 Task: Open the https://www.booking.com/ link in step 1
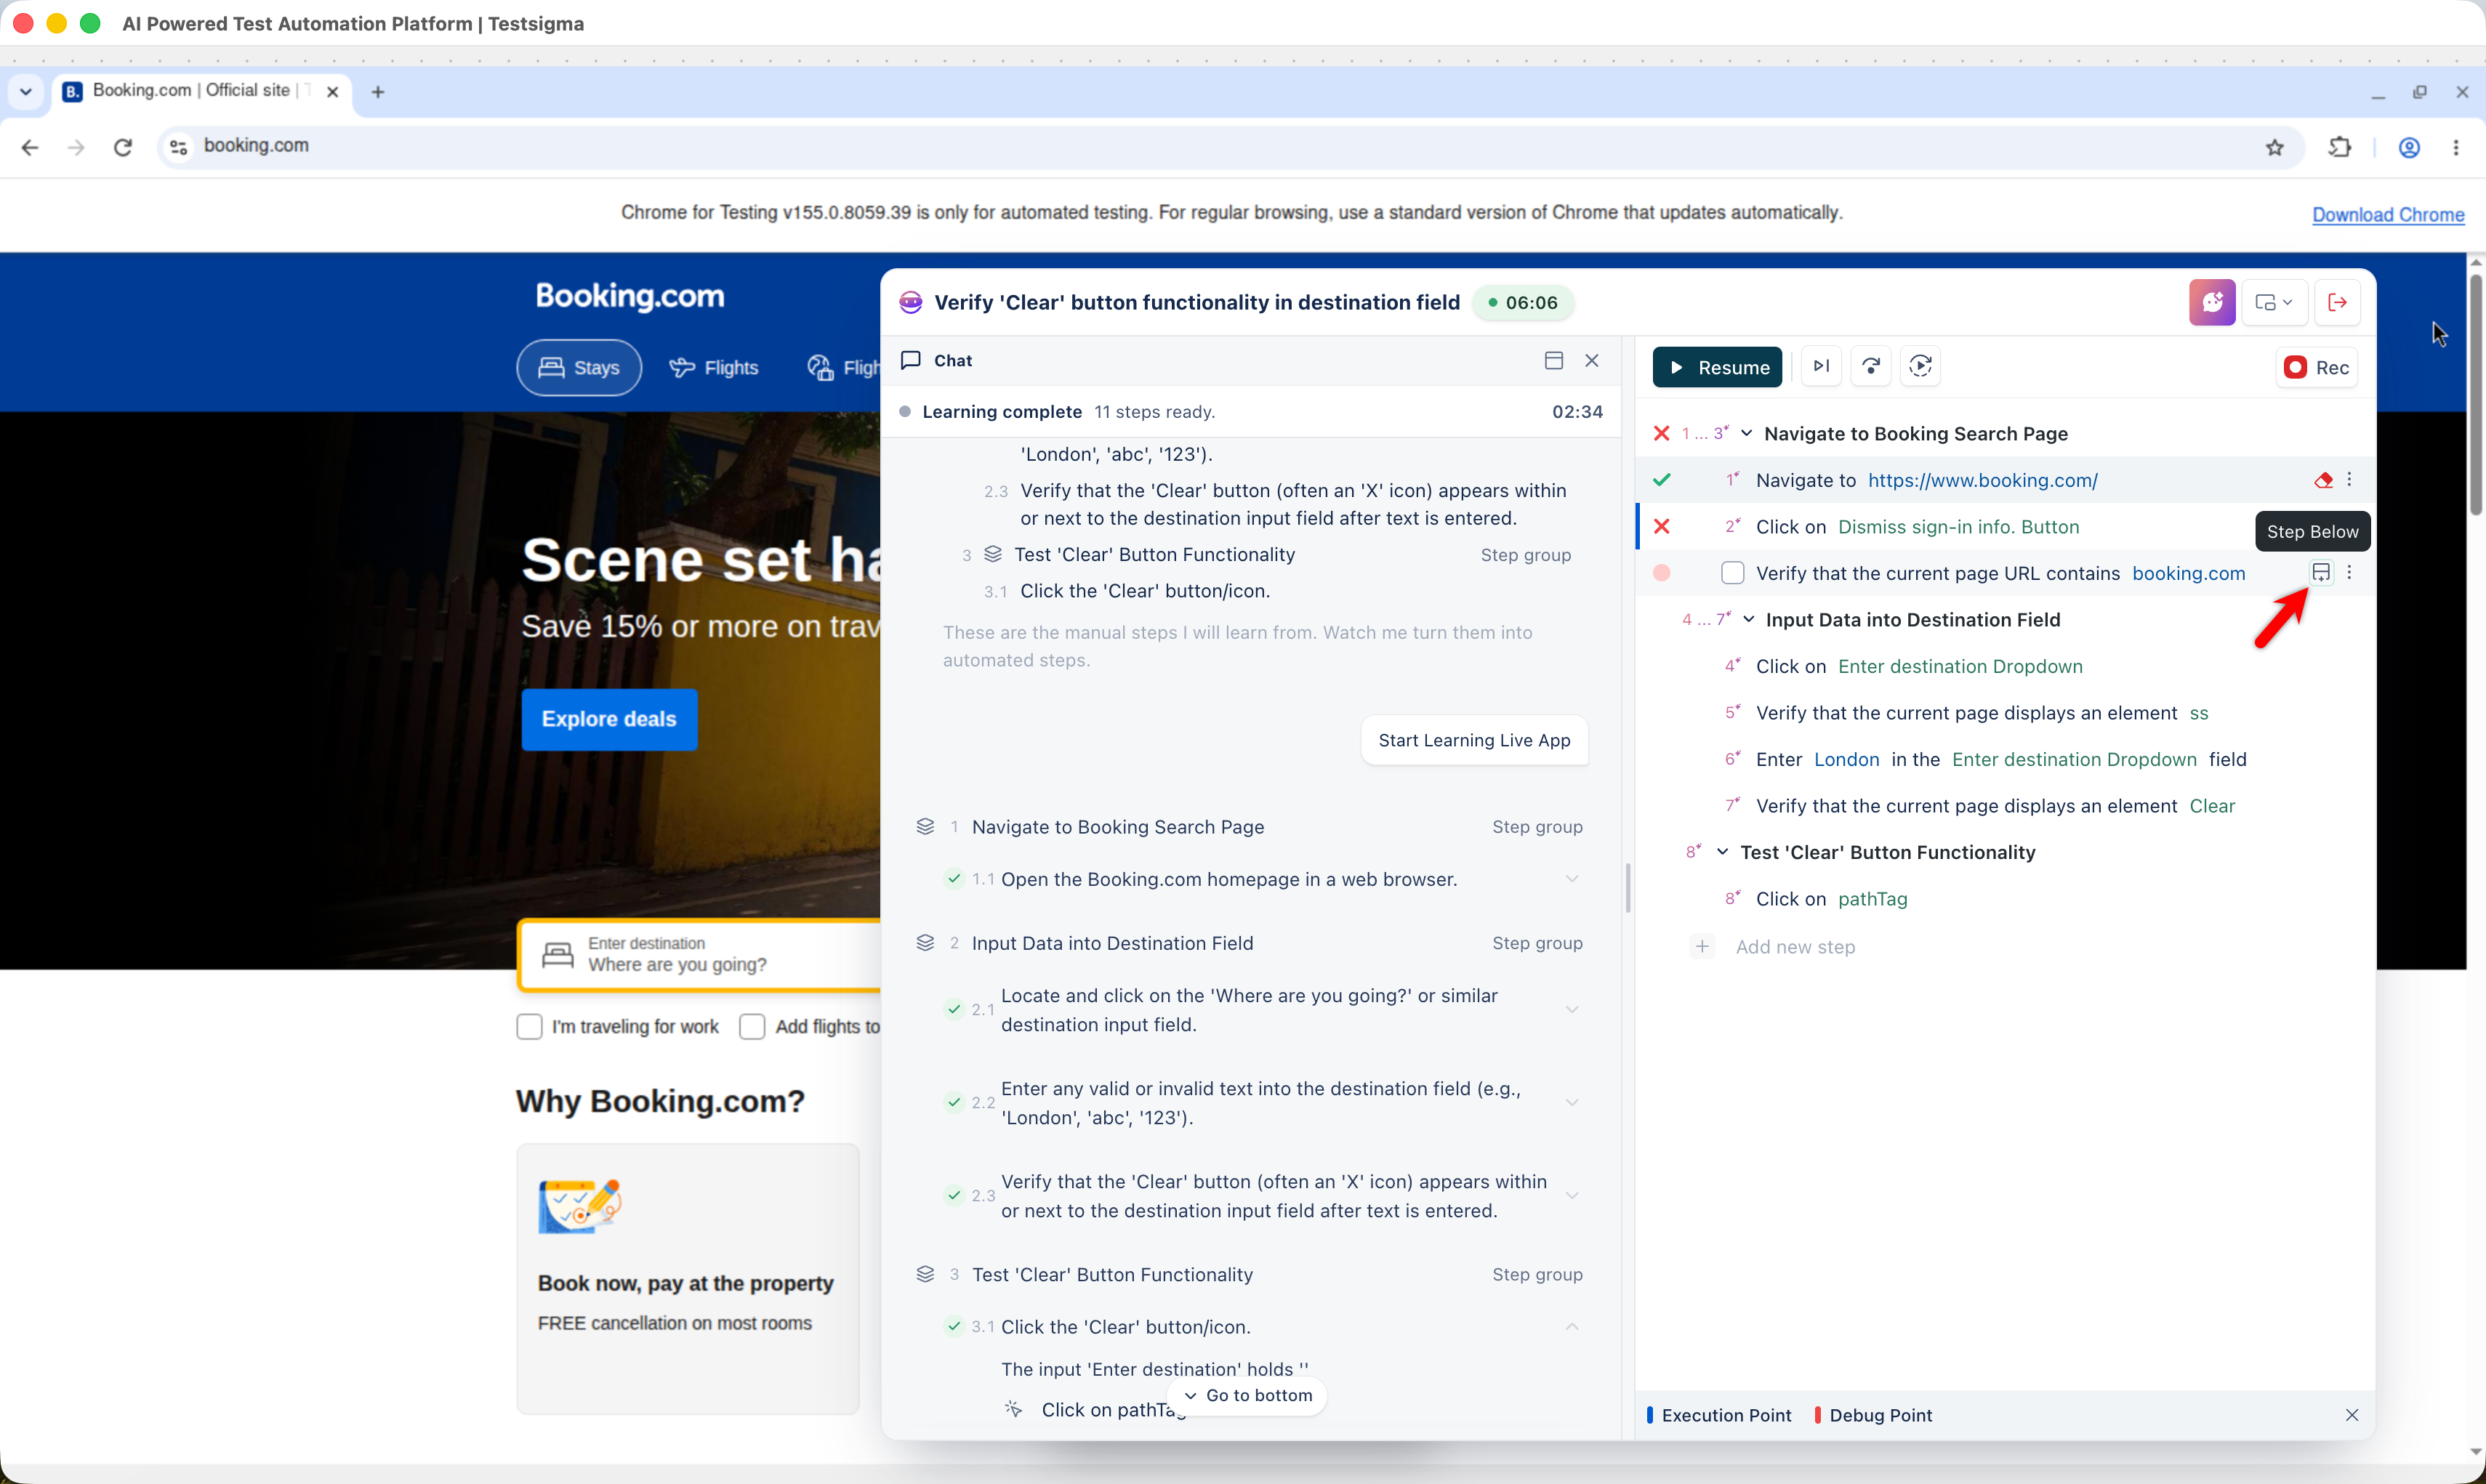pyautogui.click(x=1982, y=480)
